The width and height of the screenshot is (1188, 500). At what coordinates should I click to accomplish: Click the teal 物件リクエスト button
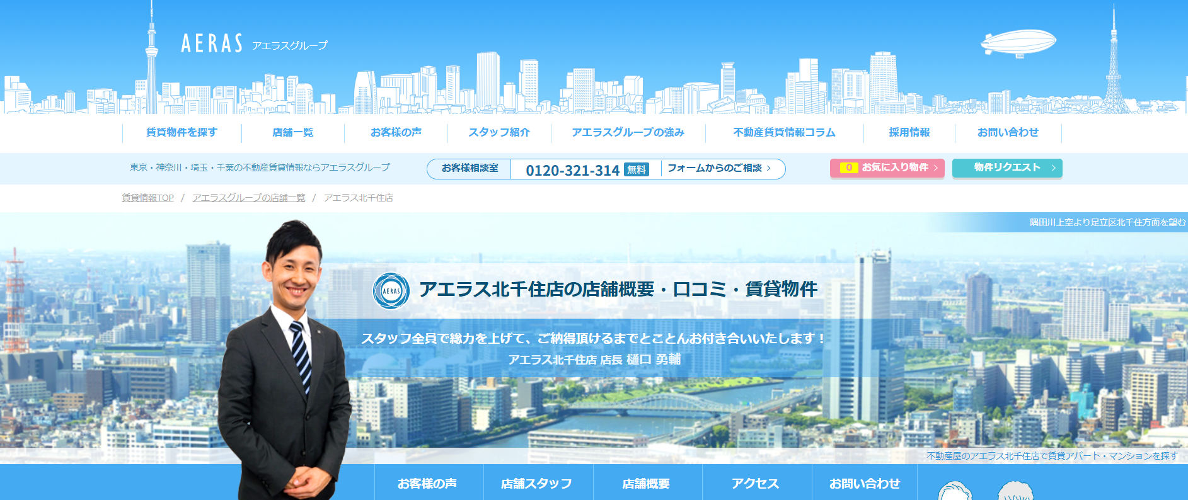(1007, 168)
